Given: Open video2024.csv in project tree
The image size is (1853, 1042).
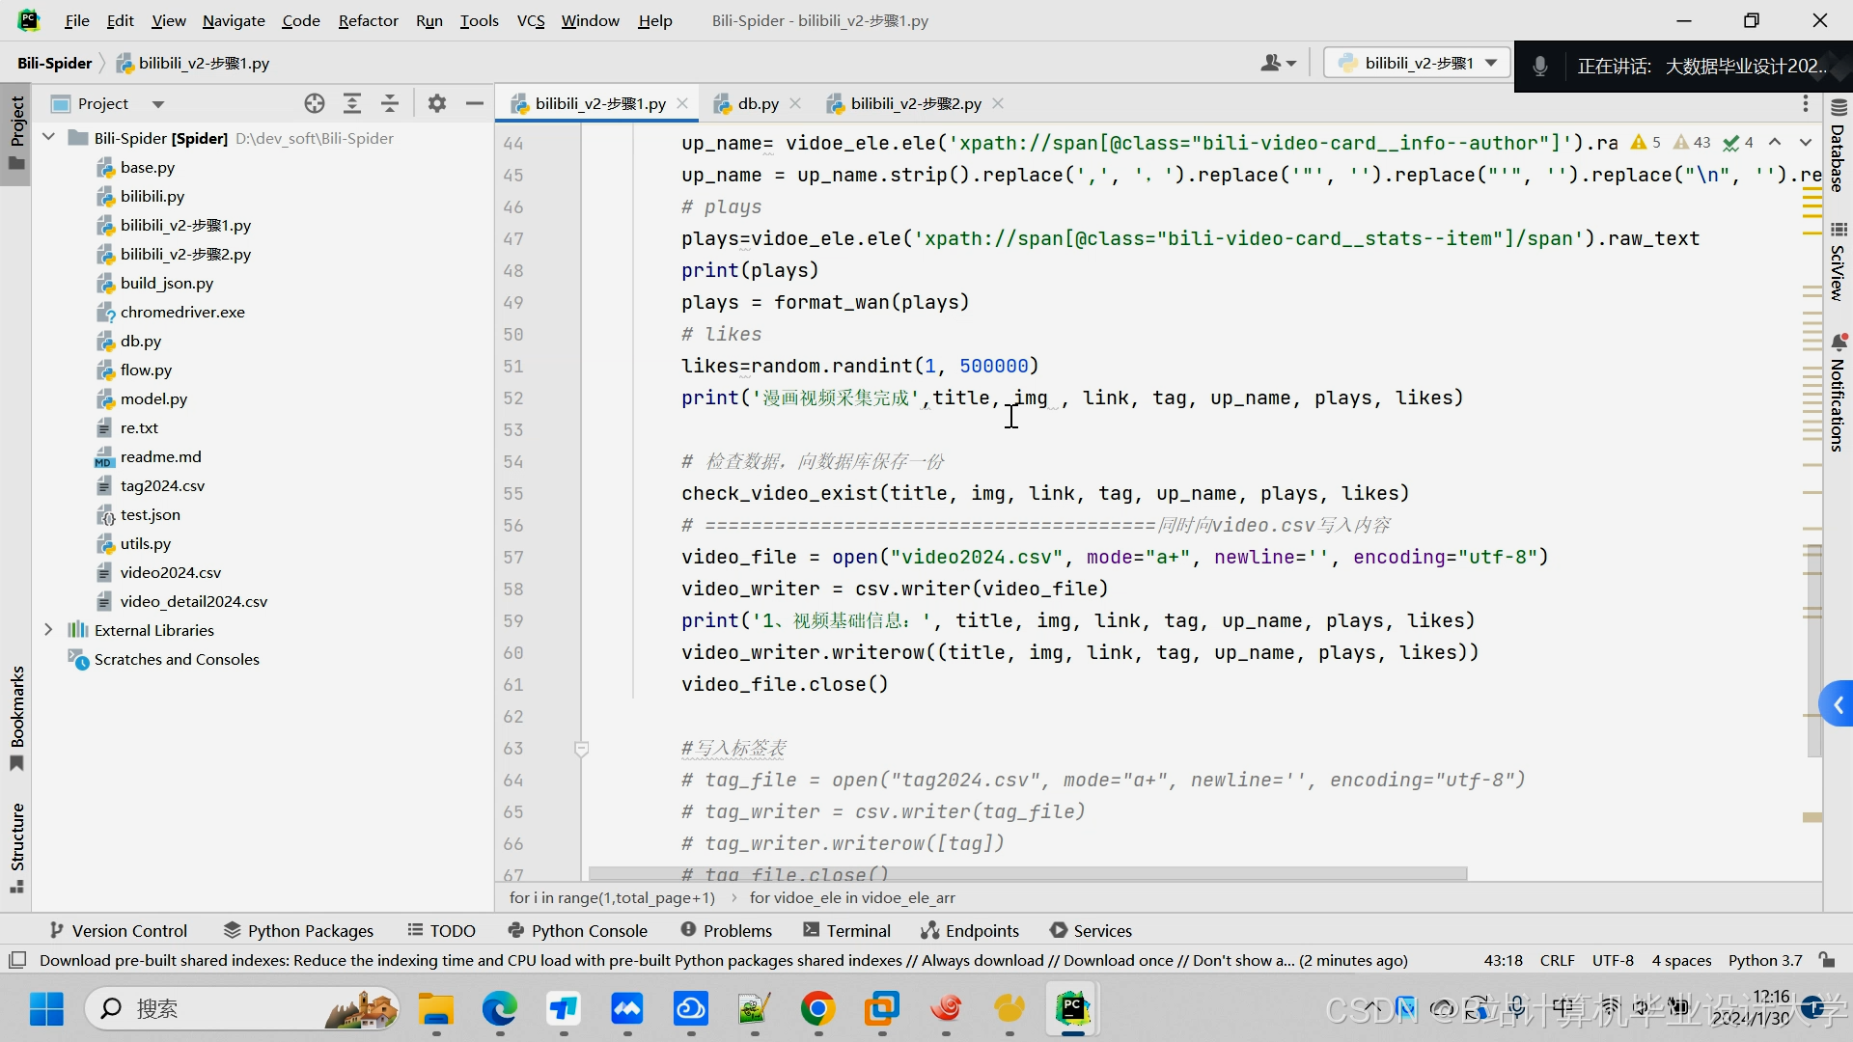Looking at the screenshot, I should click(x=171, y=572).
